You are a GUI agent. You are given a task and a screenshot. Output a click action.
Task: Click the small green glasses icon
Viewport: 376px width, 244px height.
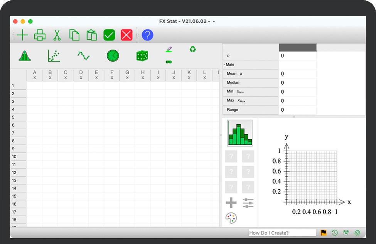click(169, 62)
